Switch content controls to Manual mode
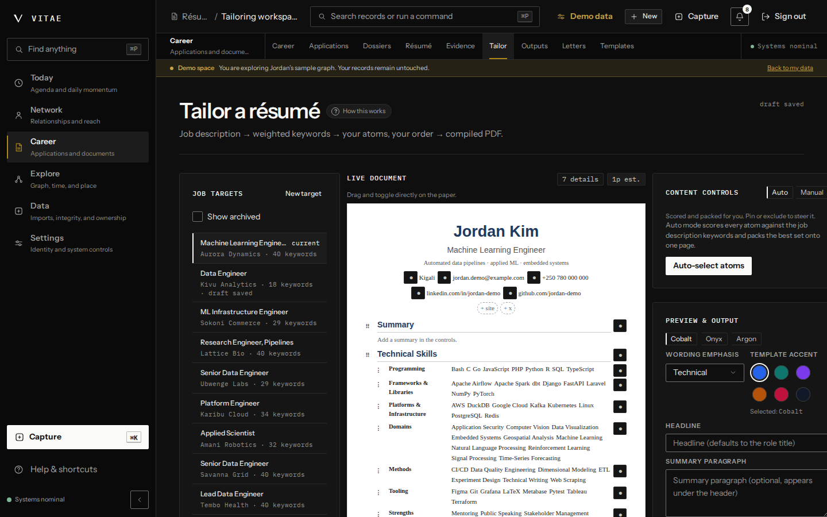This screenshot has height=517, width=827. pos(811,192)
